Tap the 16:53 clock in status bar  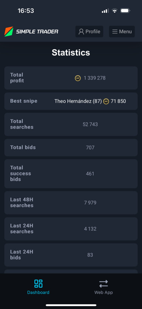coord(26,11)
